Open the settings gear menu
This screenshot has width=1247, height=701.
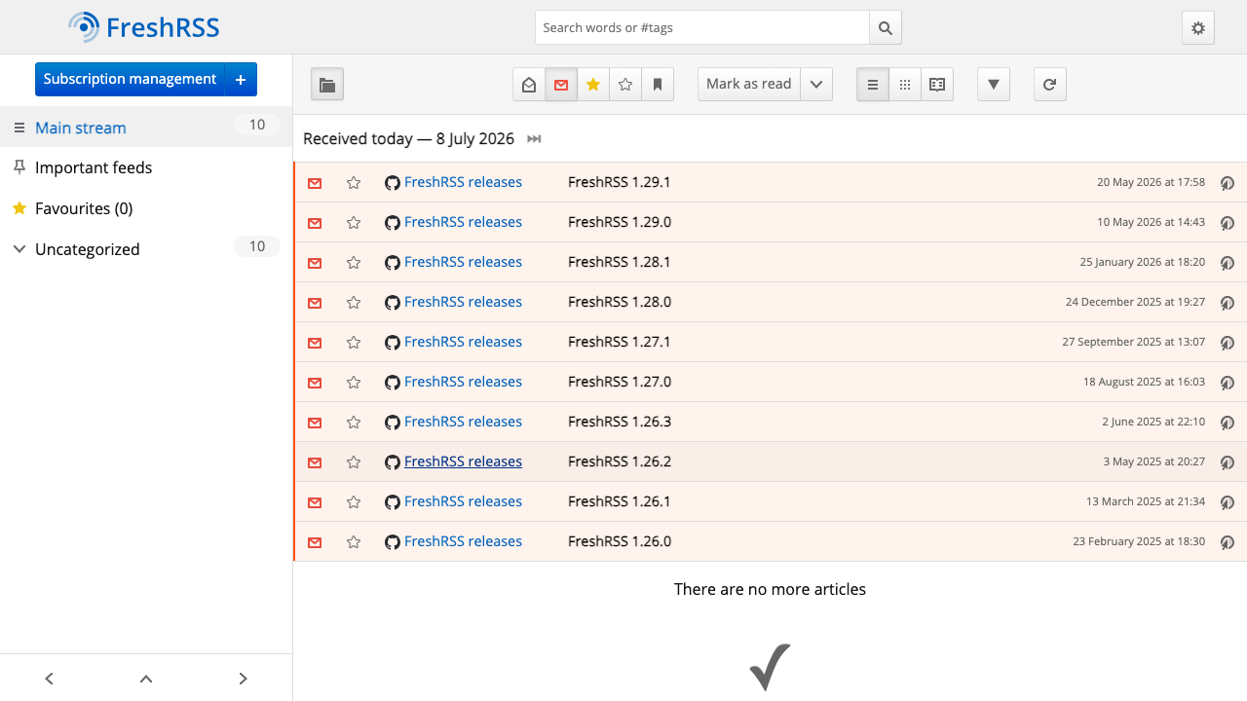(x=1198, y=27)
